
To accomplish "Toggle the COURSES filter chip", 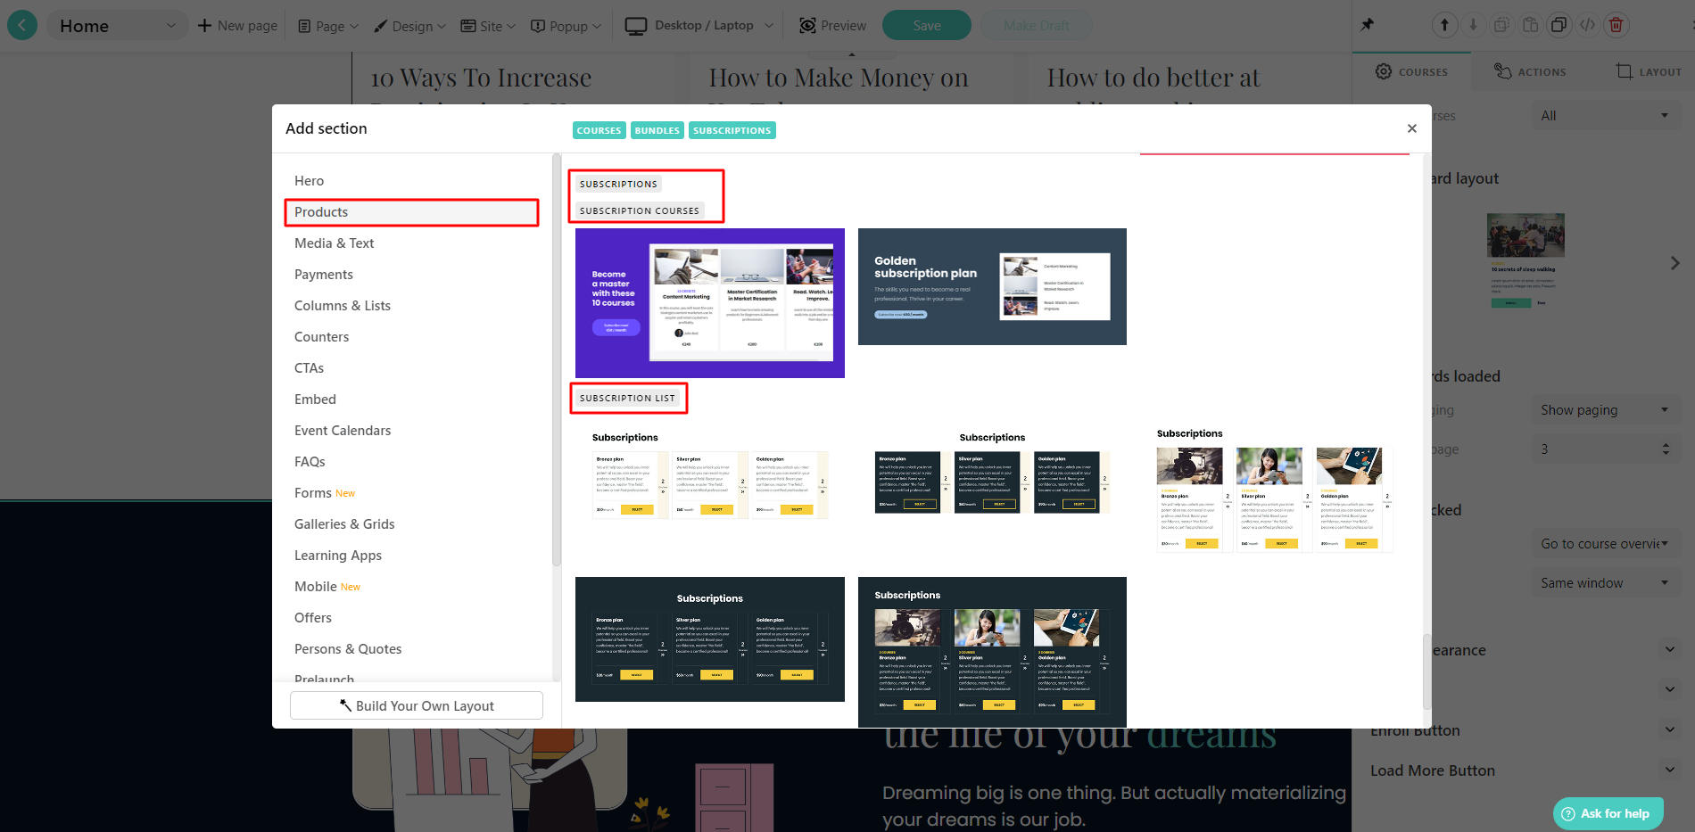I will 599,130.
